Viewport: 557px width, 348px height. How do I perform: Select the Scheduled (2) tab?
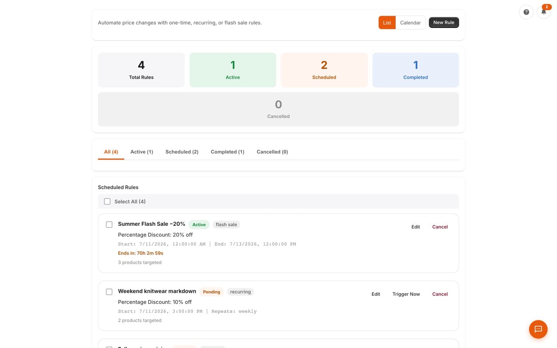coord(182,152)
